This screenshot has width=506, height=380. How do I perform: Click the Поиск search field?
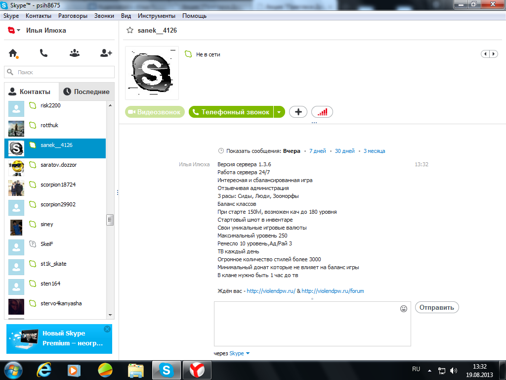pos(59,72)
